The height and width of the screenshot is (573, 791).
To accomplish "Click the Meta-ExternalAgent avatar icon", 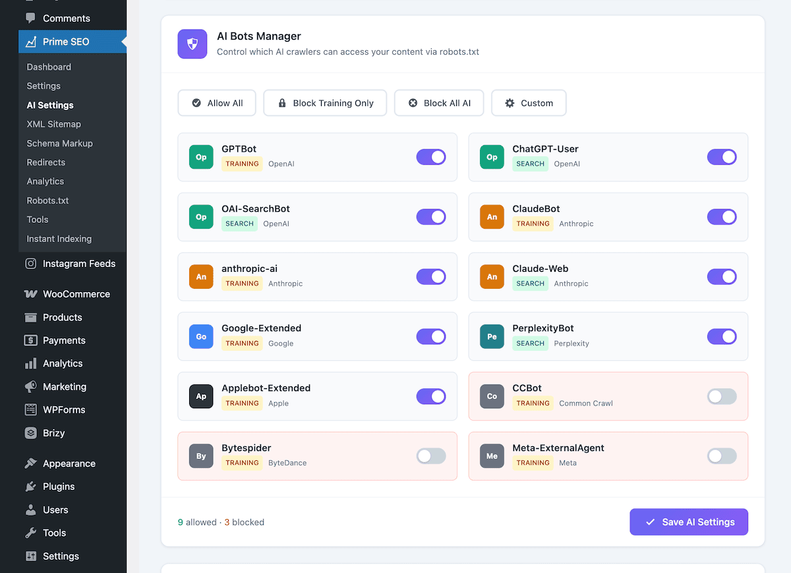I will click(492, 456).
